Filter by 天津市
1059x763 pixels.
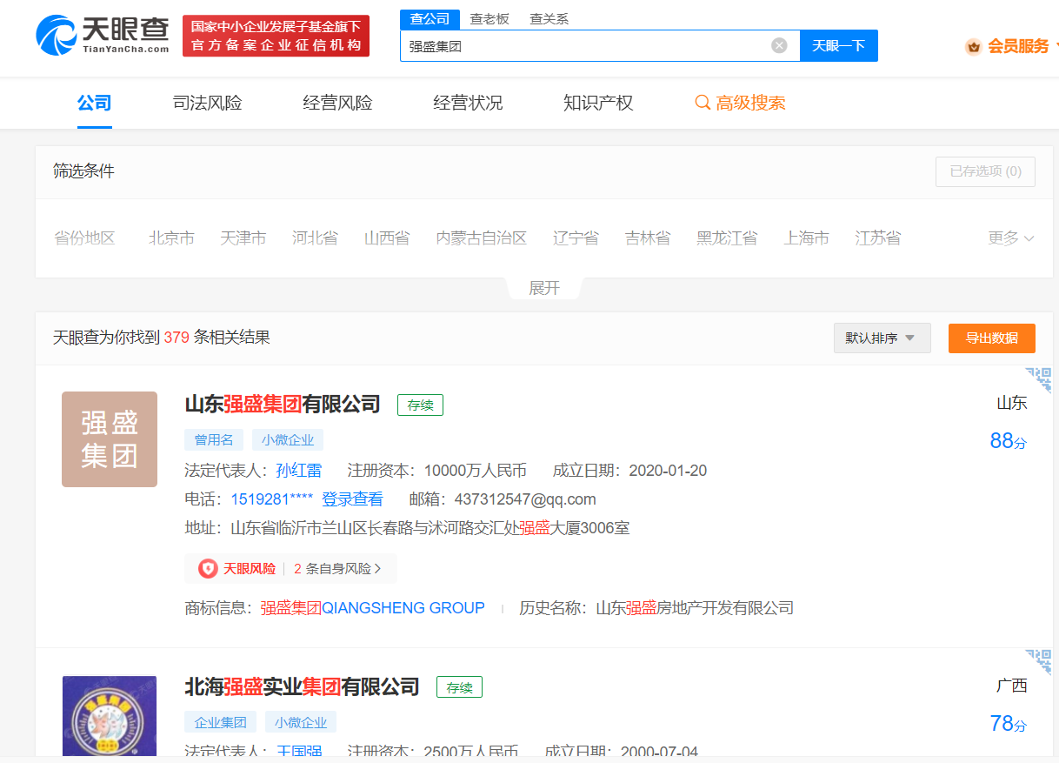[x=243, y=238]
